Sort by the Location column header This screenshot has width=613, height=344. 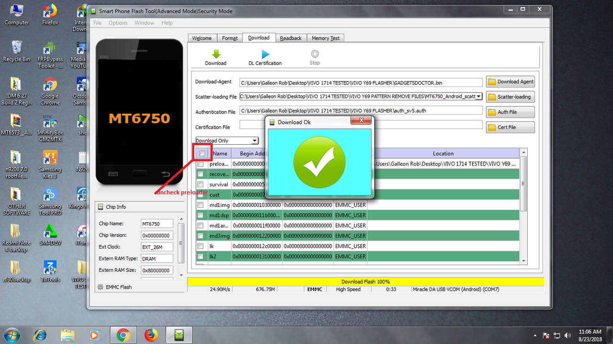coord(443,153)
